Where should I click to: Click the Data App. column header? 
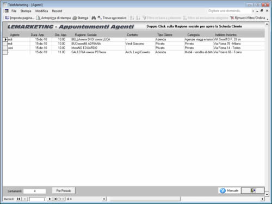[37, 35]
